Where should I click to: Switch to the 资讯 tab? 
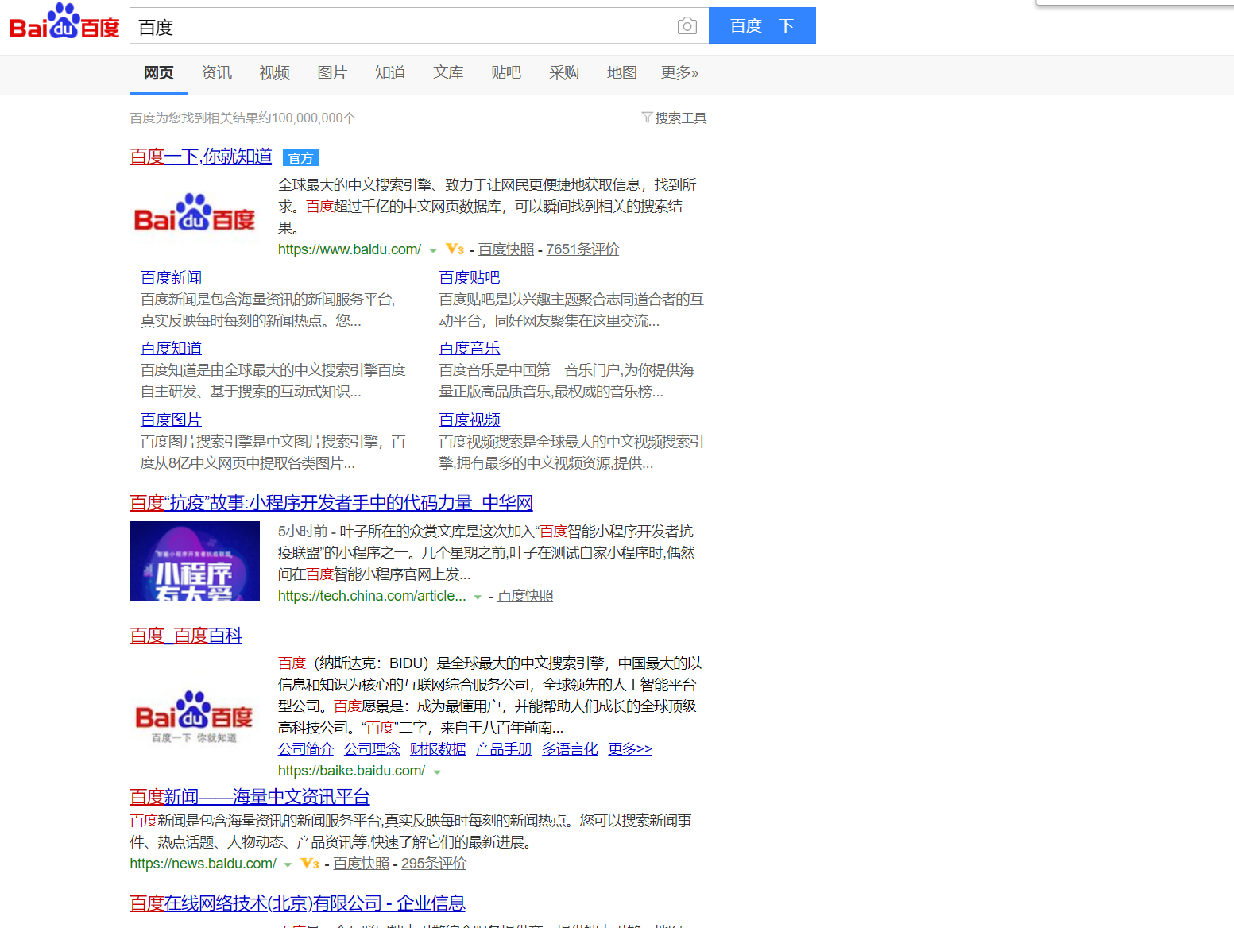[216, 73]
